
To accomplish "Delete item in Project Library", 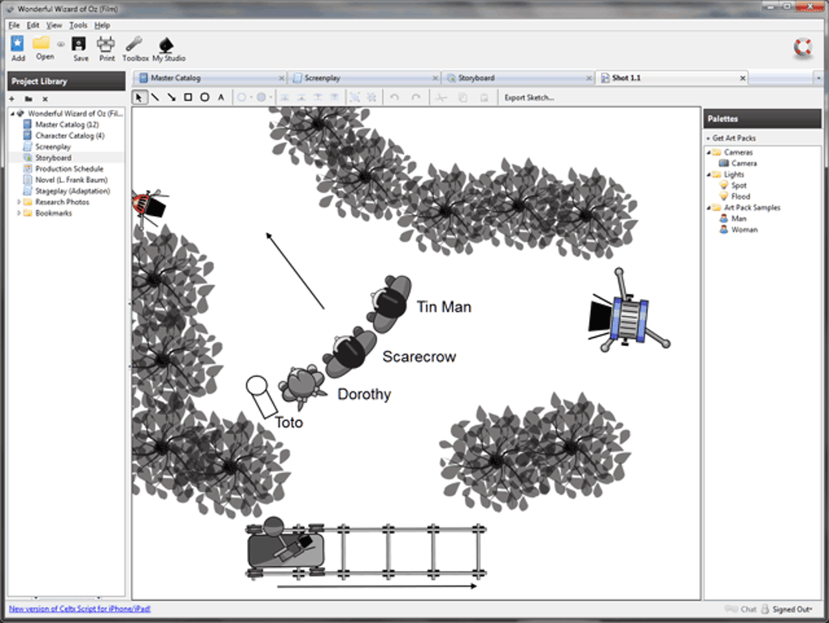I will (x=45, y=99).
